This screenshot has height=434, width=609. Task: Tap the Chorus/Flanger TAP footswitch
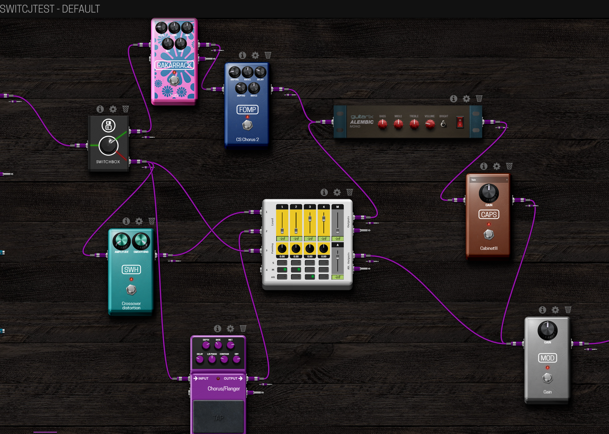218,417
